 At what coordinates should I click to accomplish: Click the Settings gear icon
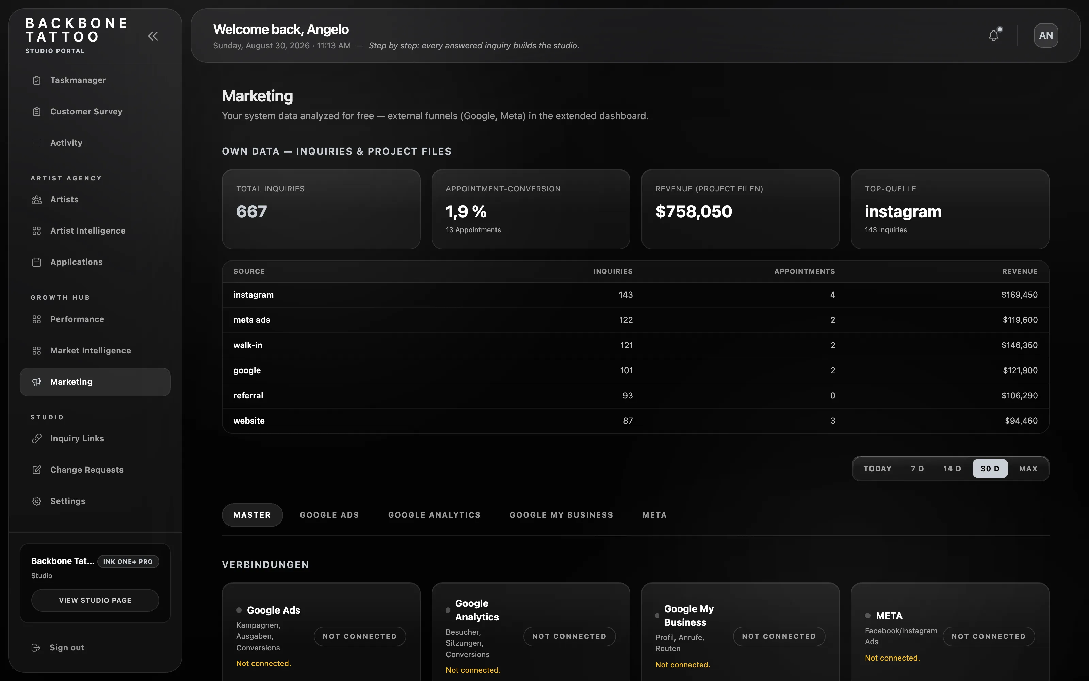[37, 501]
